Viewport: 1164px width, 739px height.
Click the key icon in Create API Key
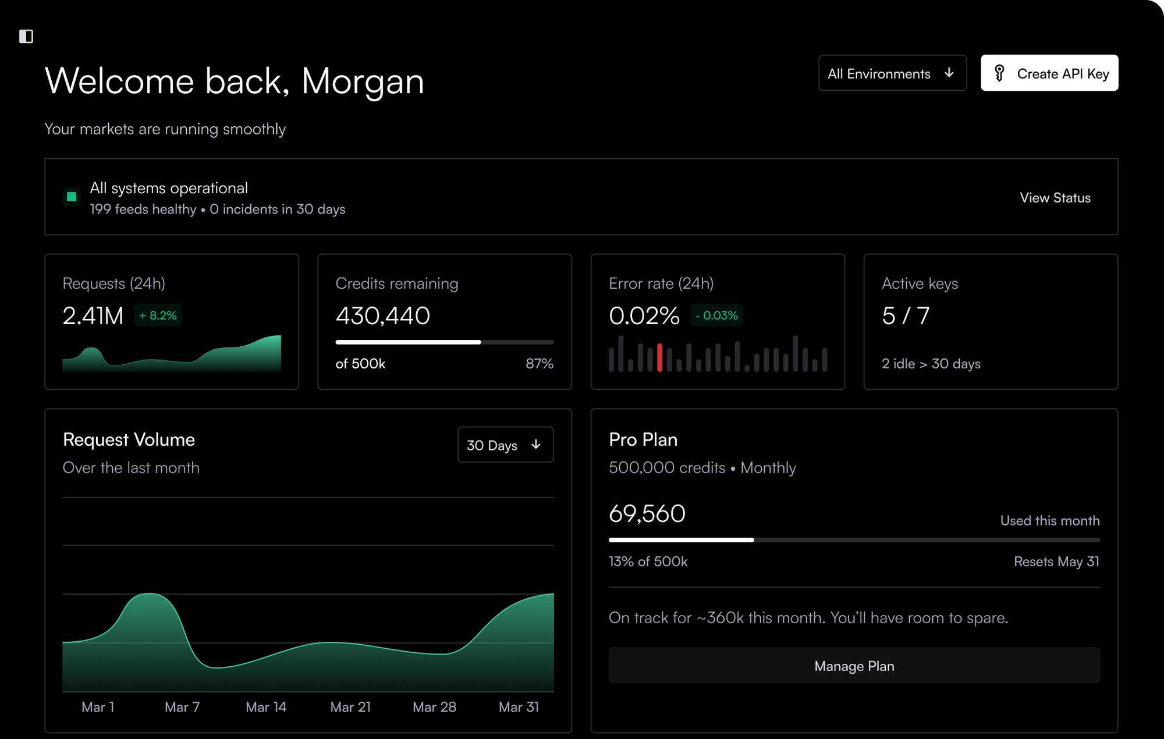(x=999, y=73)
